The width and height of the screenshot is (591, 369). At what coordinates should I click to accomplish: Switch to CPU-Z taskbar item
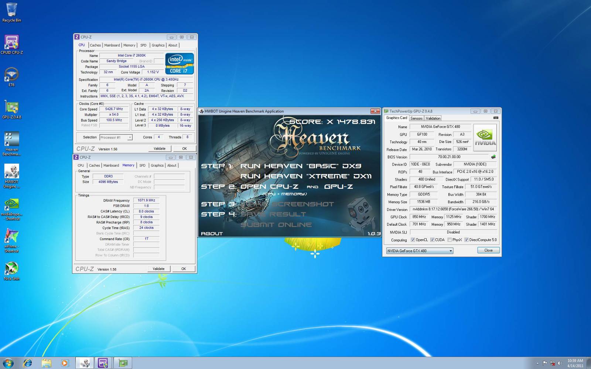tap(103, 363)
